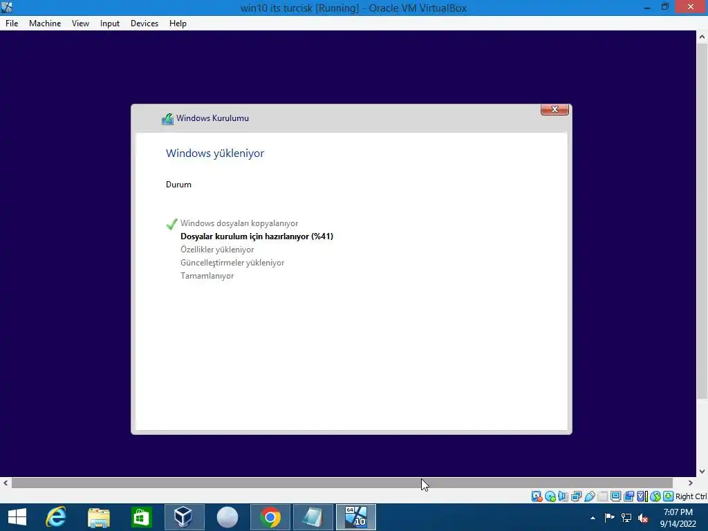
Task: Click the USB devices indicator icon
Action: [589, 496]
